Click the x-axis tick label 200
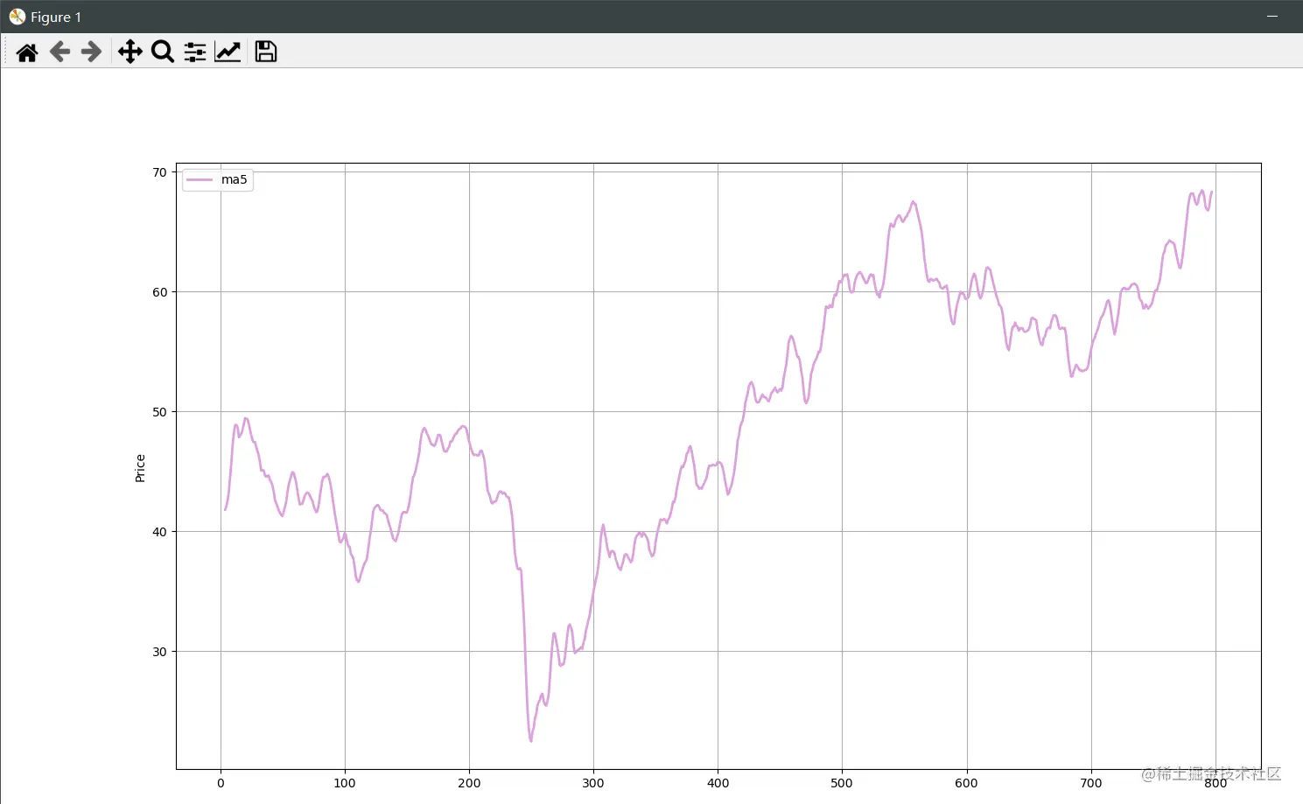This screenshot has height=804, width=1303. click(469, 783)
